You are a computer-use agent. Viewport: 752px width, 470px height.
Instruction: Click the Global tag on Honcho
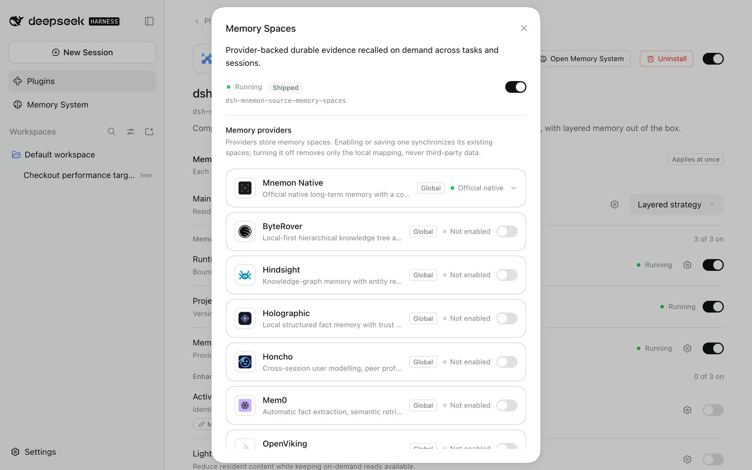423,362
